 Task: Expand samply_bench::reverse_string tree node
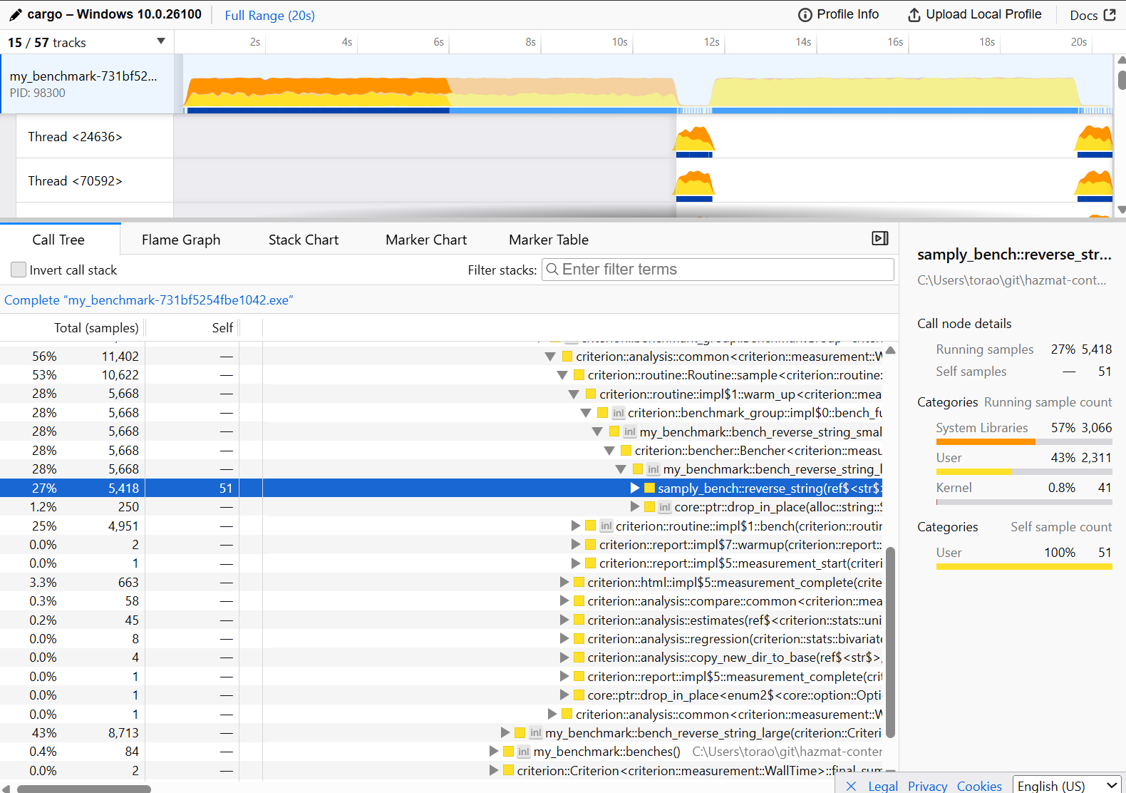635,488
